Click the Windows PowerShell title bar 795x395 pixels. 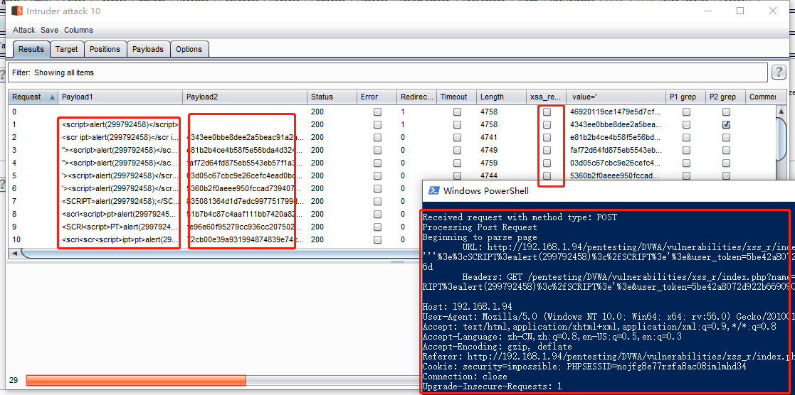[609, 191]
